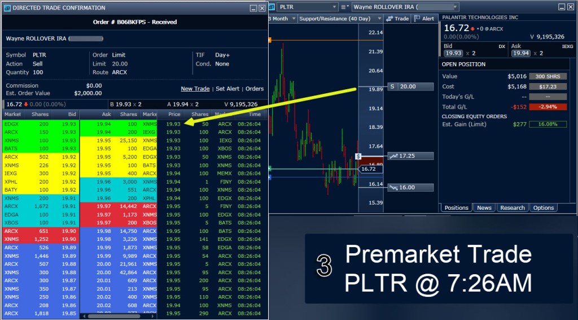Open the Options tab
578x320 pixels.
click(543, 207)
